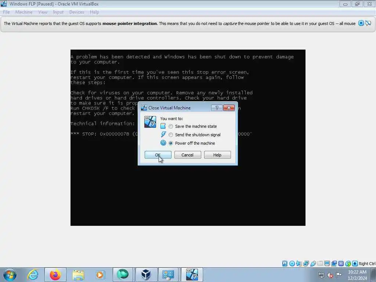Viewport: 376px width, 282px height.
Task: Open Windows Media Player from taskbar
Action: [x=100, y=275]
